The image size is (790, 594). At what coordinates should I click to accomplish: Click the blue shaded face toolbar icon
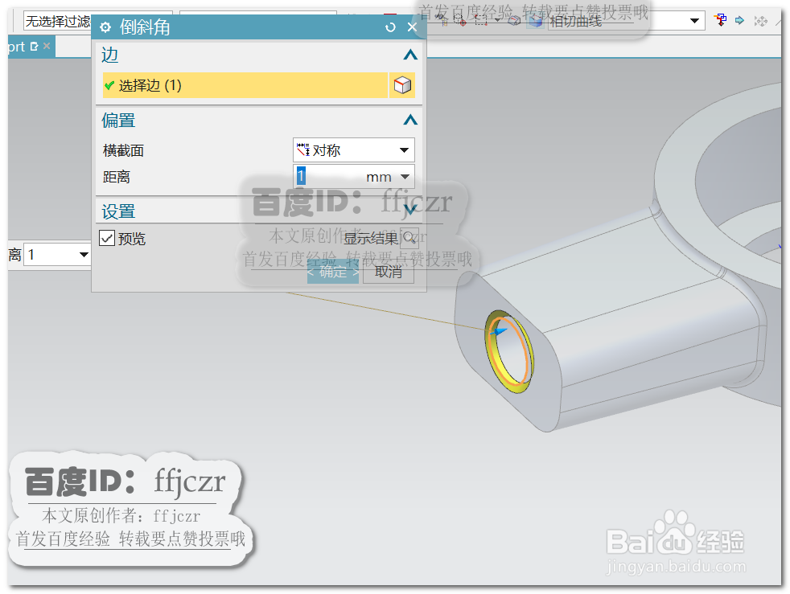[x=535, y=21]
